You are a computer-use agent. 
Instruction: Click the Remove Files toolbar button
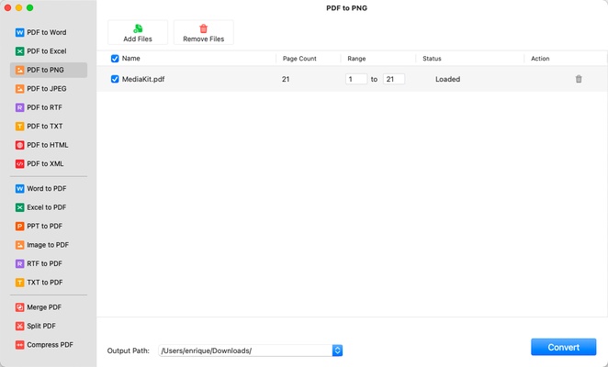[x=204, y=32]
